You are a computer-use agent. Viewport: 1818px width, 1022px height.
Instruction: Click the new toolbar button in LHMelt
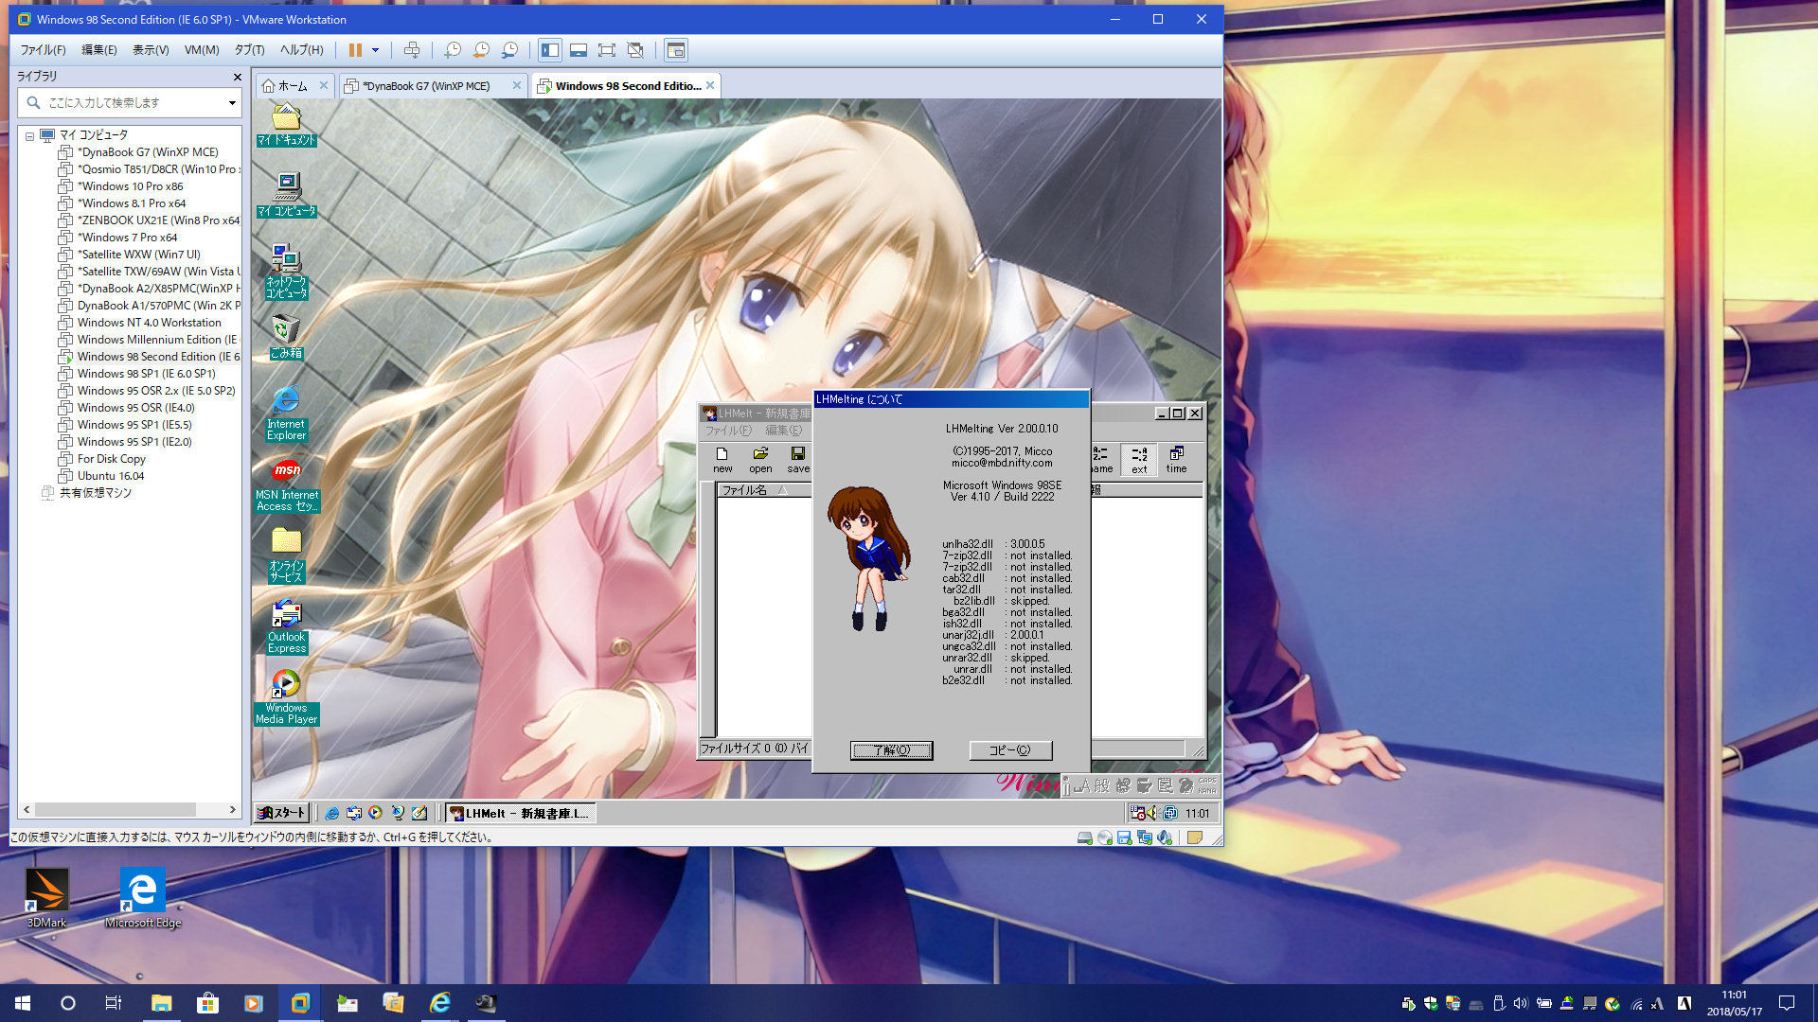tap(722, 460)
